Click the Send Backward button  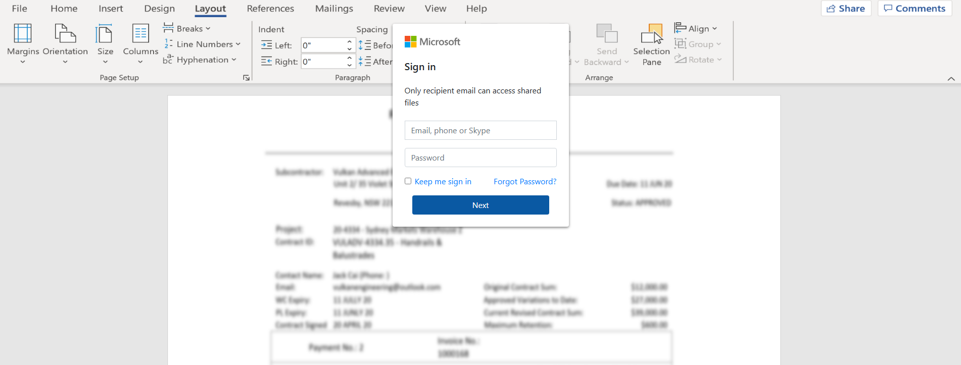[x=606, y=44]
